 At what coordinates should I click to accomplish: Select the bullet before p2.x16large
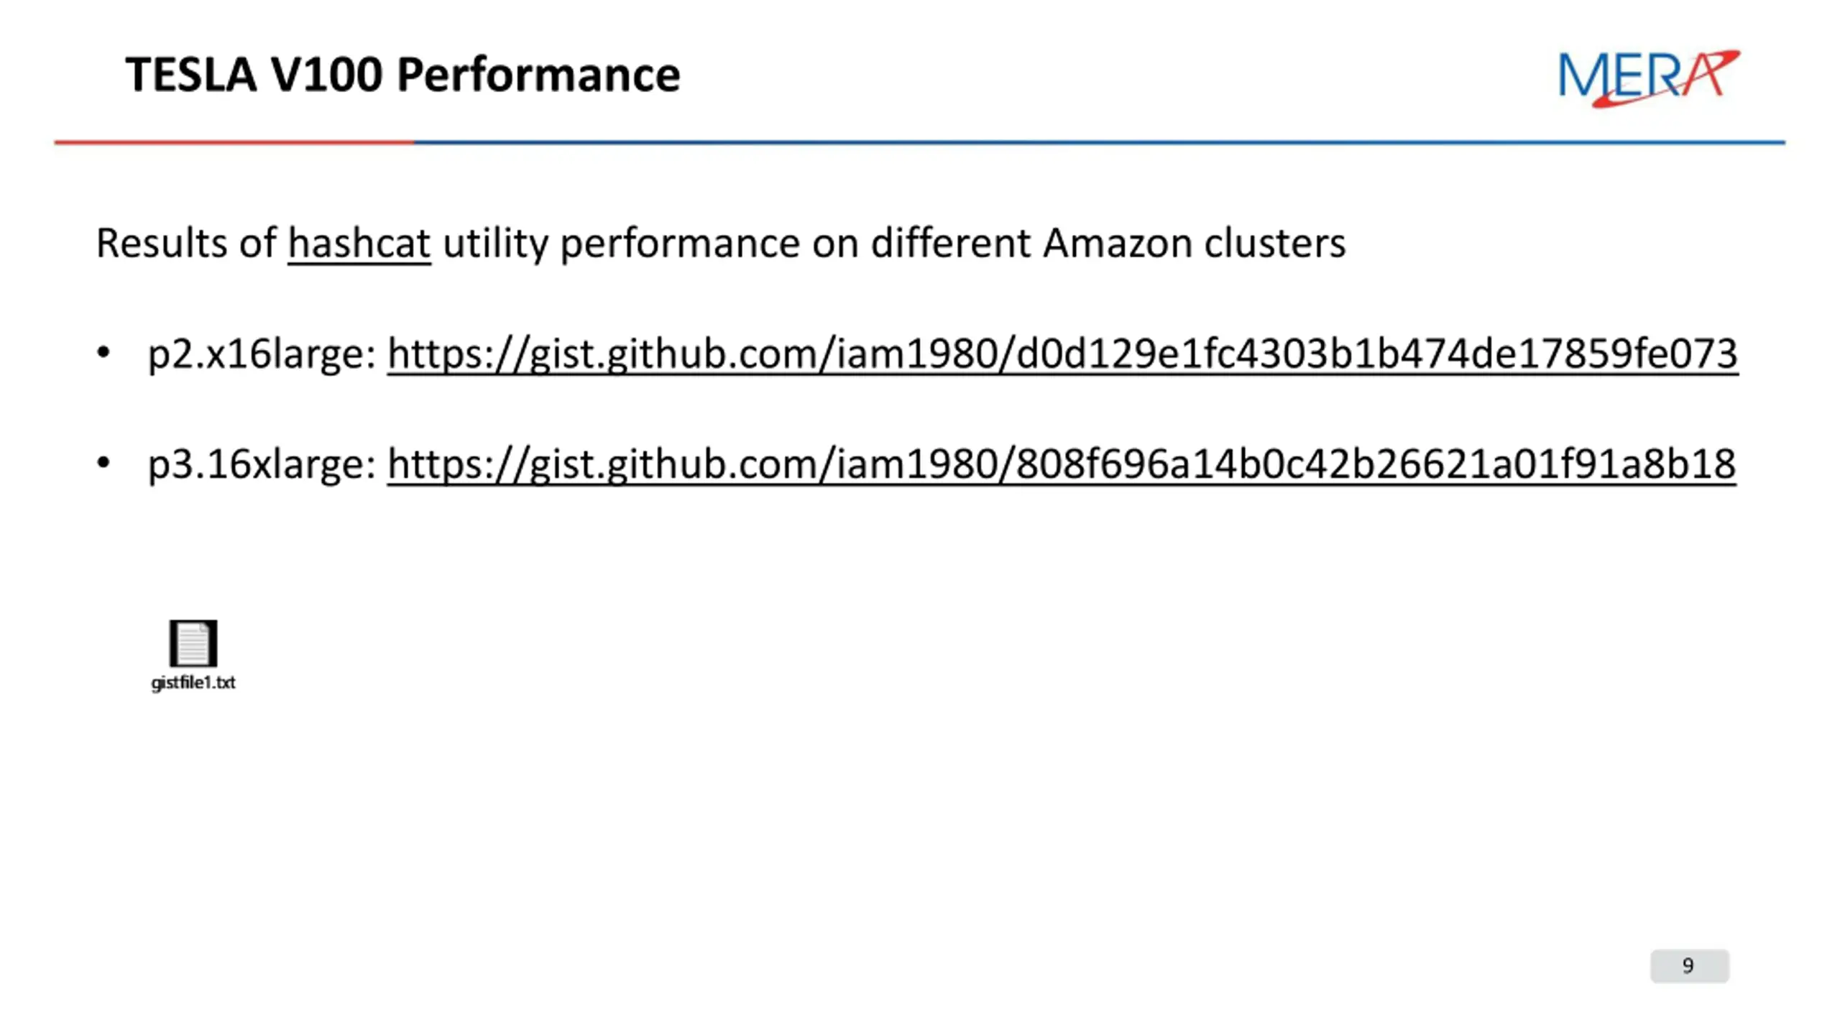coord(103,353)
